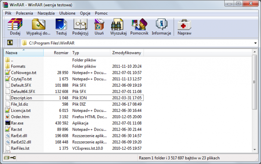Click the Formats folder icon
The height and width of the screenshot is (164, 261).
point(7,66)
